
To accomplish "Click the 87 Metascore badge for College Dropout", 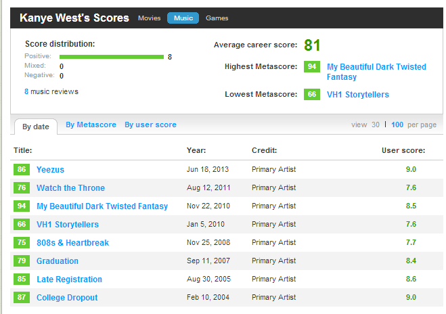I will [x=22, y=297].
